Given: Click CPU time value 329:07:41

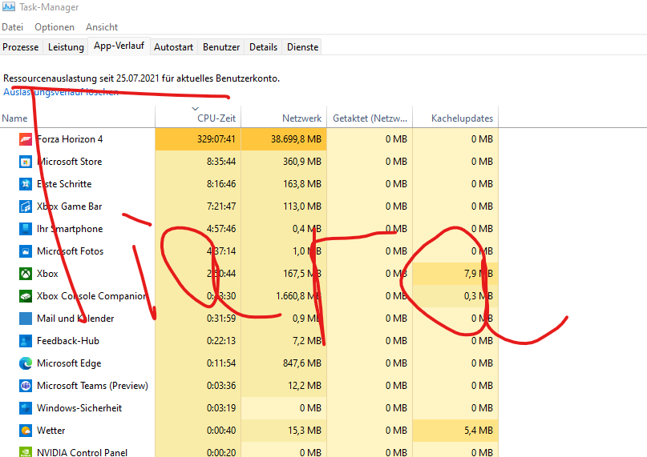Looking at the screenshot, I should (216, 139).
